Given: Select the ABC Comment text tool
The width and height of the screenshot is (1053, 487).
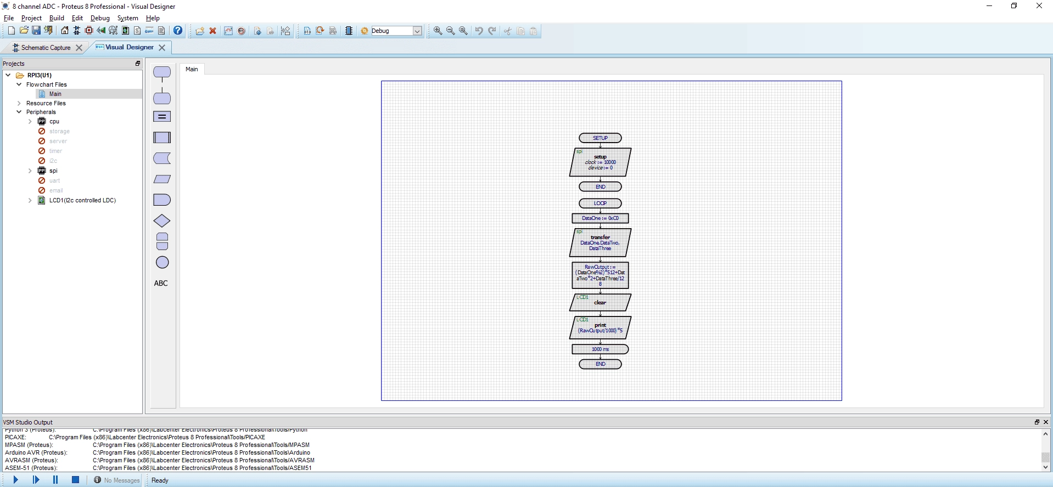Looking at the screenshot, I should 161,283.
